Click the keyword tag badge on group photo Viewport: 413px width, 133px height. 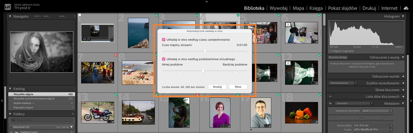[275, 41]
